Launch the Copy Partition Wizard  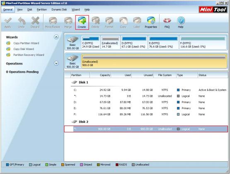pyautogui.click(x=26, y=43)
